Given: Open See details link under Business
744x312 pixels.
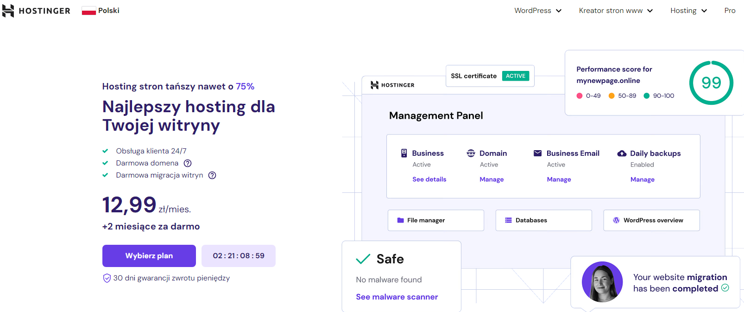Looking at the screenshot, I should pyautogui.click(x=429, y=179).
